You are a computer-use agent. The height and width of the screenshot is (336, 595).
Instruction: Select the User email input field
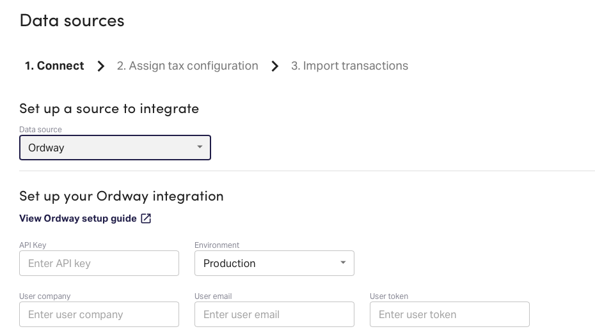click(x=274, y=314)
